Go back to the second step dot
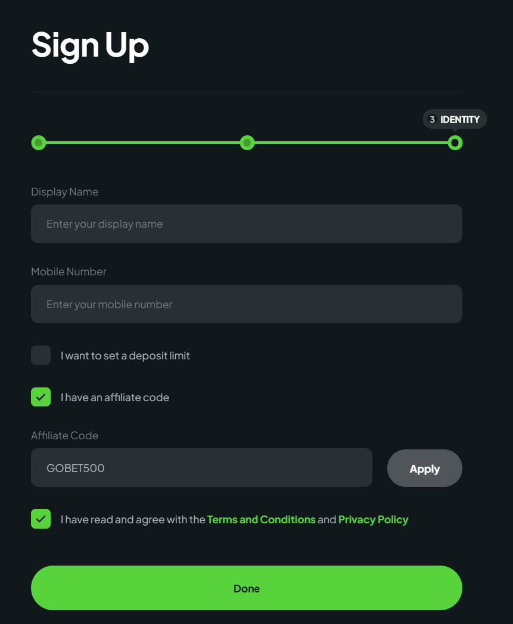The width and height of the screenshot is (513, 624). coord(247,143)
